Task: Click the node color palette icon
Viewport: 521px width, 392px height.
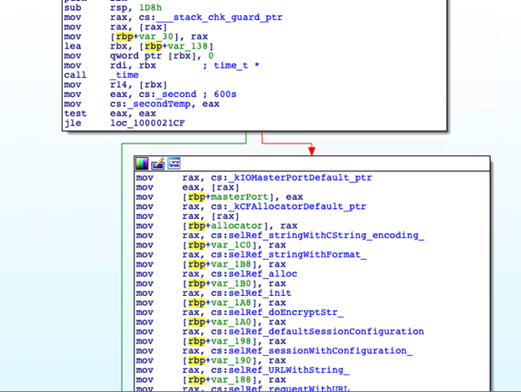Action: point(142,163)
